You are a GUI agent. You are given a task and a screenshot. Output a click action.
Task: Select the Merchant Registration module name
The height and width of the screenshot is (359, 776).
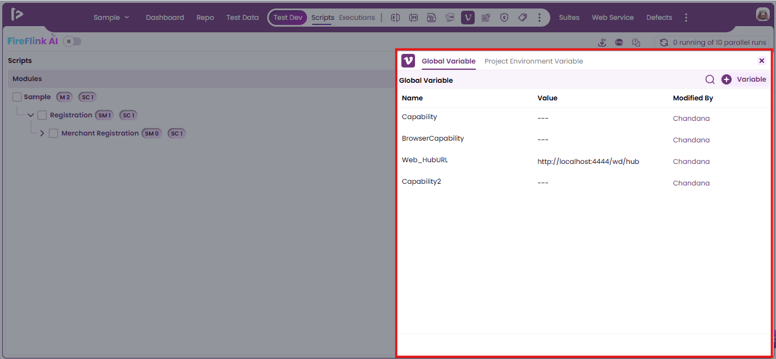pyautogui.click(x=100, y=133)
